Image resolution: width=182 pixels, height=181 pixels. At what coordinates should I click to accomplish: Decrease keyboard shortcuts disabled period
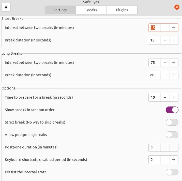pyautogui.click(x=165, y=160)
